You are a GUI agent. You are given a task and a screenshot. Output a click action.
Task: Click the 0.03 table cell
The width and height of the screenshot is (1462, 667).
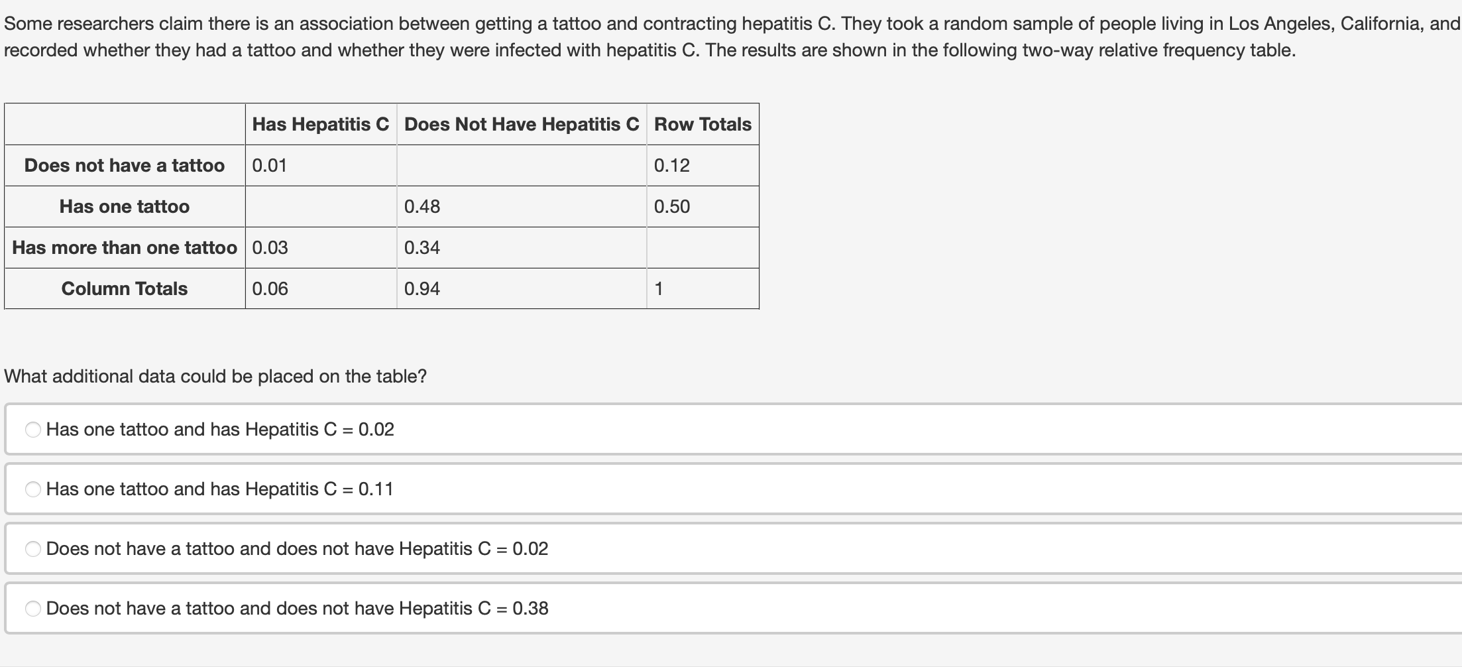270,248
